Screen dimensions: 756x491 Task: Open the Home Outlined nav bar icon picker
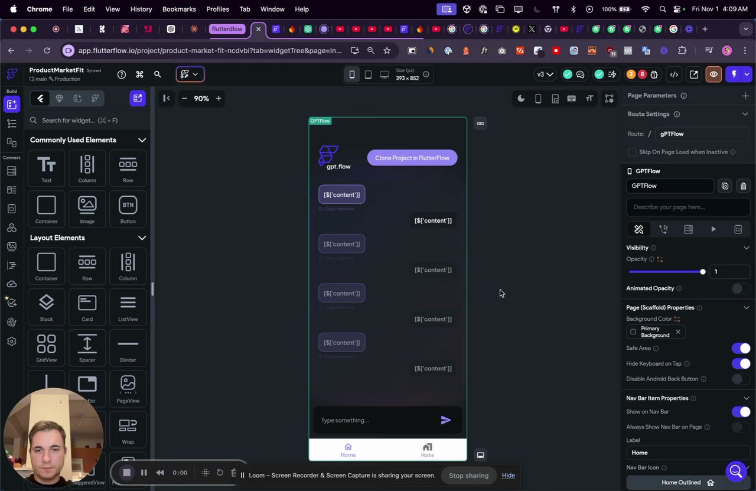point(688,483)
